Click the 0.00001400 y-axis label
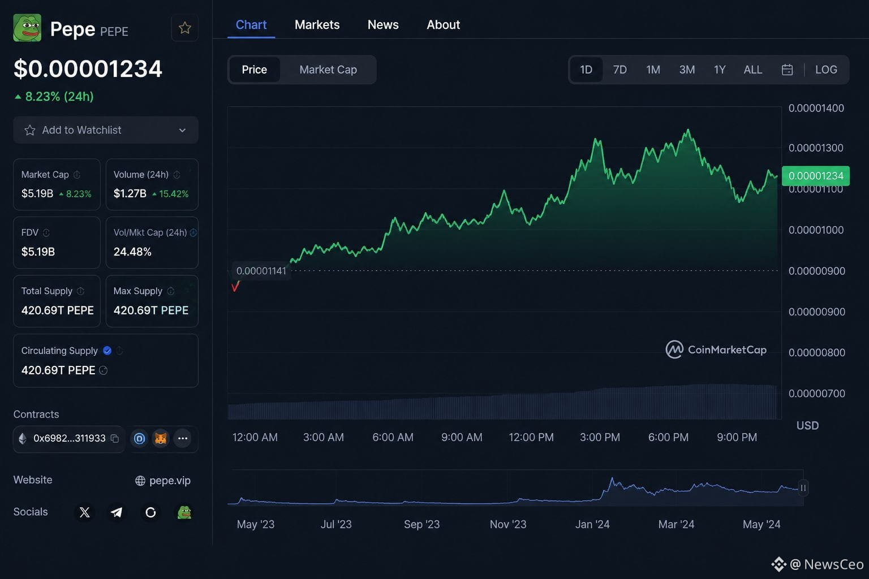The image size is (869, 579). 816,108
